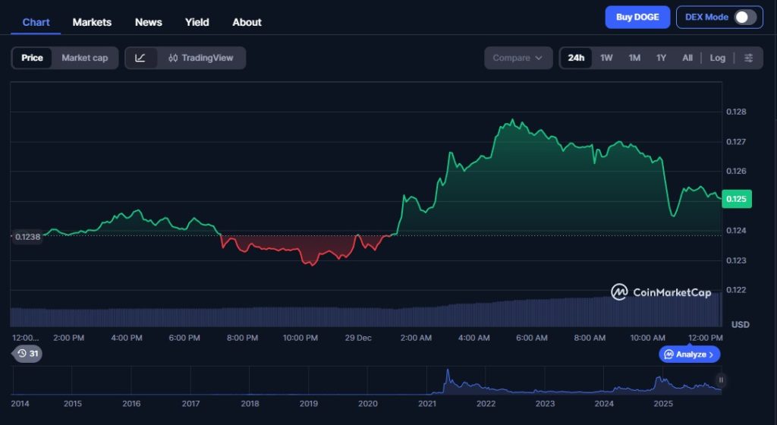Expand the Compare dropdown
This screenshot has height=425, width=777.
pos(517,58)
